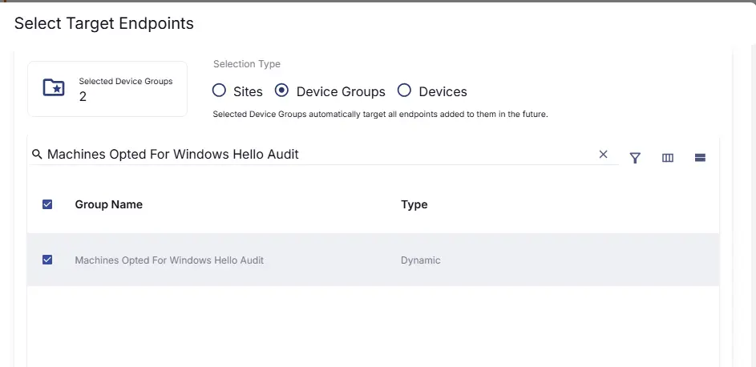756x367 pixels.
Task: Select the Device Groups radio button
Action: [281, 91]
